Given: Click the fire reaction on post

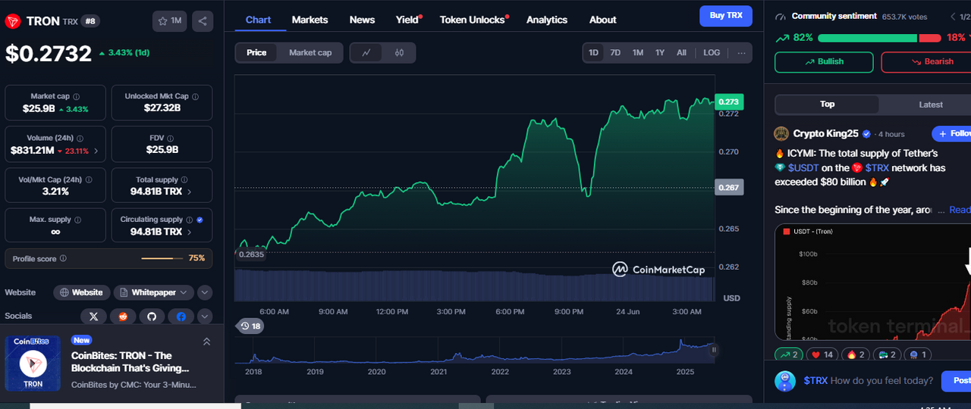Looking at the screenshot, I should (856, 354).
